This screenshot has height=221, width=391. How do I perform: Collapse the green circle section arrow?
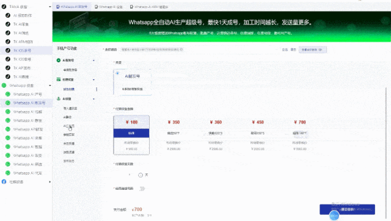point(93,60)
